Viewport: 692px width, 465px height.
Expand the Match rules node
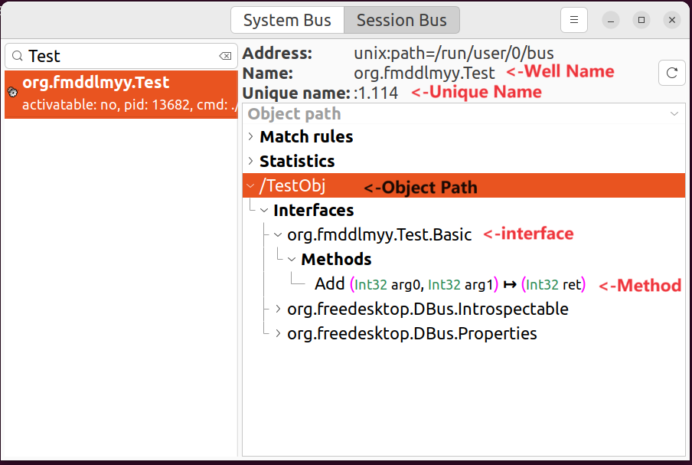250,137
